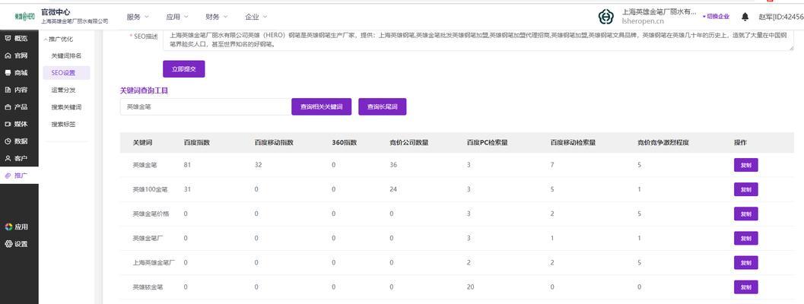Click keyword cell 上海英雄金笔厂
The width and height of the screenshot is (804, 304).
coord(154,262)
